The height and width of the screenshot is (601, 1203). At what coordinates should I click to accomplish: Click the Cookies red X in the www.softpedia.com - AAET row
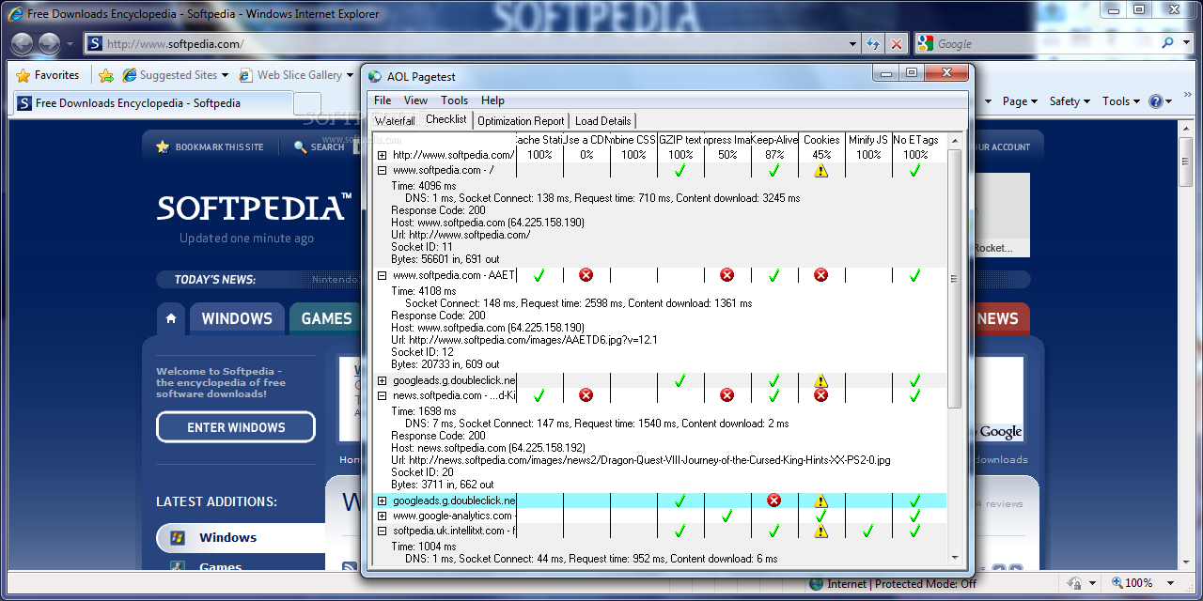tap(821, 275)
